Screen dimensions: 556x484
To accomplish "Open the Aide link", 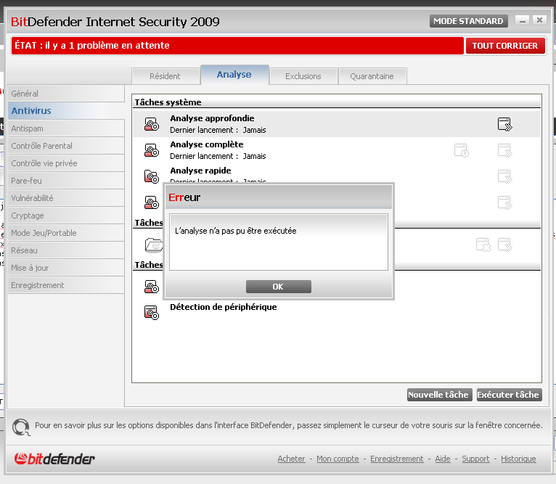I will click(x=443, y=459).
